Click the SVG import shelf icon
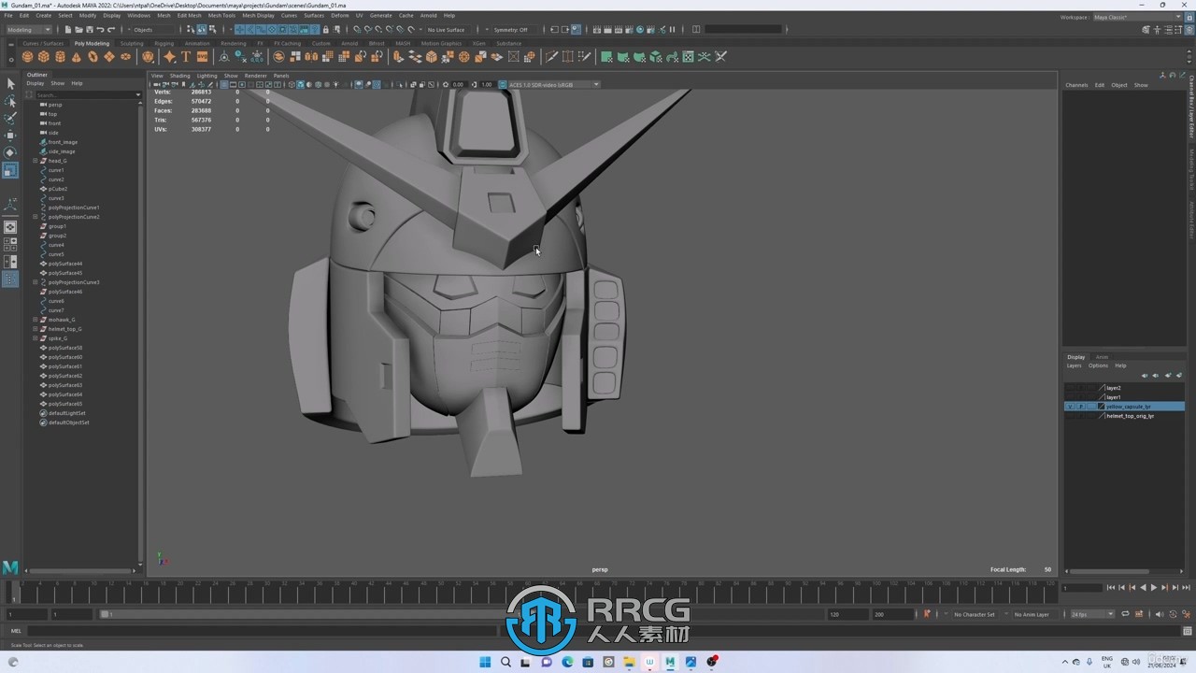The width and height of the screenshot is (1196, 673). (202, 57)
